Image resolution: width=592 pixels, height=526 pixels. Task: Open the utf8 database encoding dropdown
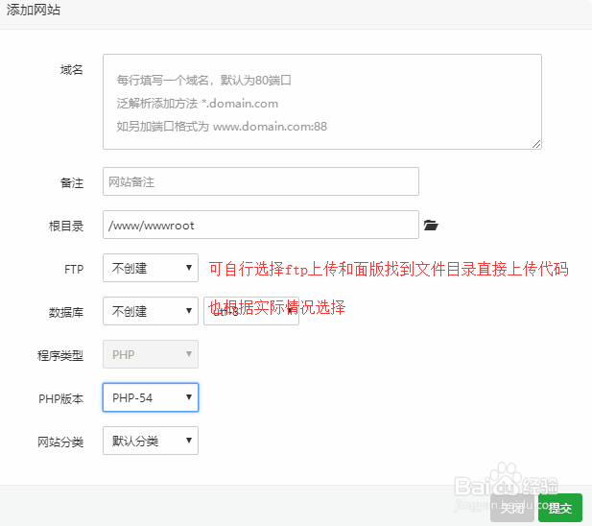(x=251, y=311)
